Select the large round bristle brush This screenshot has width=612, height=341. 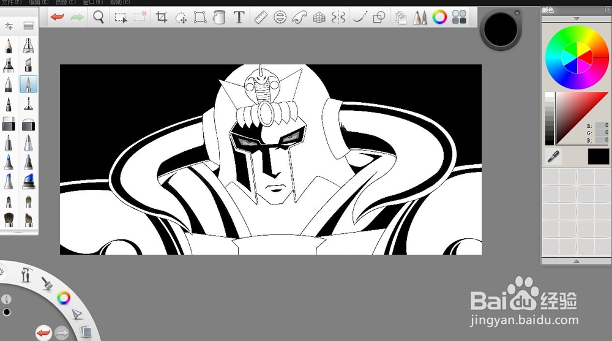click(x=9, y=220)
